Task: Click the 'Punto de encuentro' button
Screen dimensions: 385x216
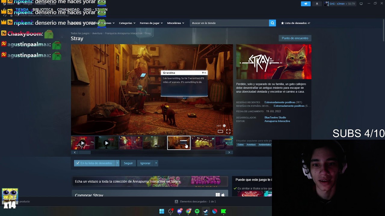Action: 295,38
